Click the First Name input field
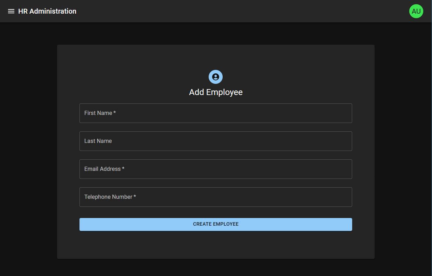The height and width of the screenshot is (276, 432). [x=216, y=113]
